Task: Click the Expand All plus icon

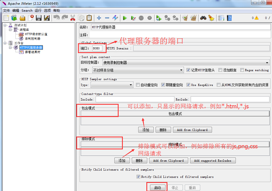Action: coord(99,18)
